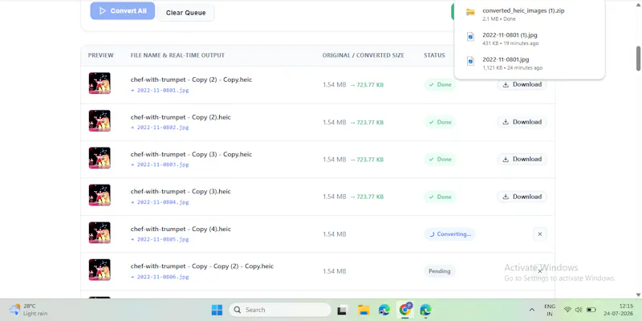Image resolution: width=642 pixels, height=321 pixels.
Task: Click the File Name & Real-Time Output header
Action: click(177, 55)
